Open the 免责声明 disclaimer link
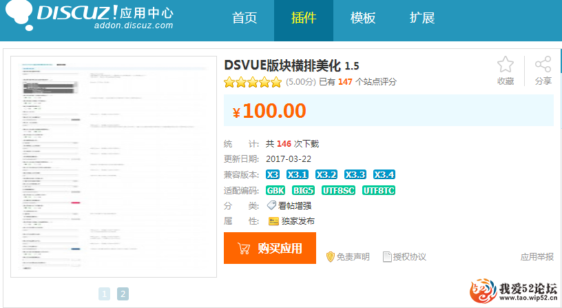 (353, 257)
